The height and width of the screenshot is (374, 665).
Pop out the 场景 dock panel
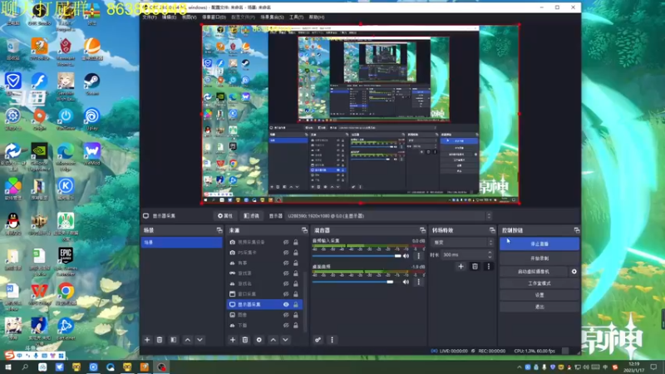click(x=219, y=230)
